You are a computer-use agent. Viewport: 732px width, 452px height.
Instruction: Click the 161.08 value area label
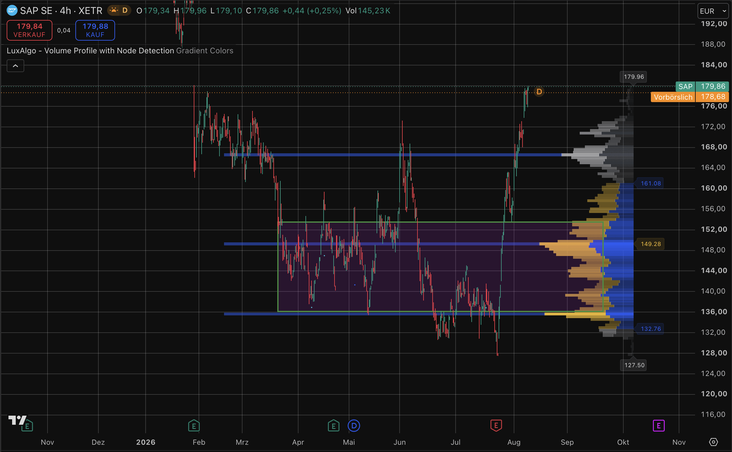click(x=651, y=183)
